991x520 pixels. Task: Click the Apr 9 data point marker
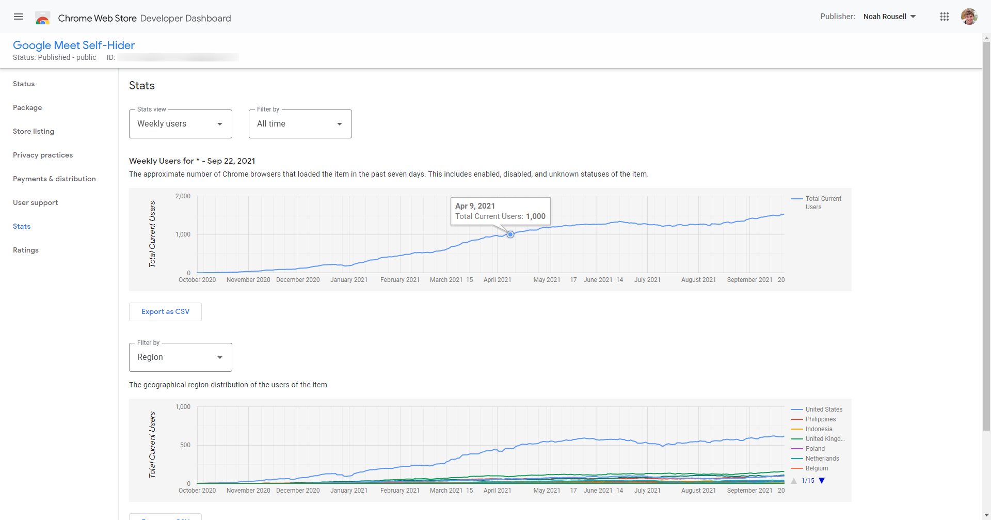510,234
